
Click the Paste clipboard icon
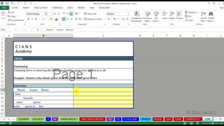[x=3, y=14]
